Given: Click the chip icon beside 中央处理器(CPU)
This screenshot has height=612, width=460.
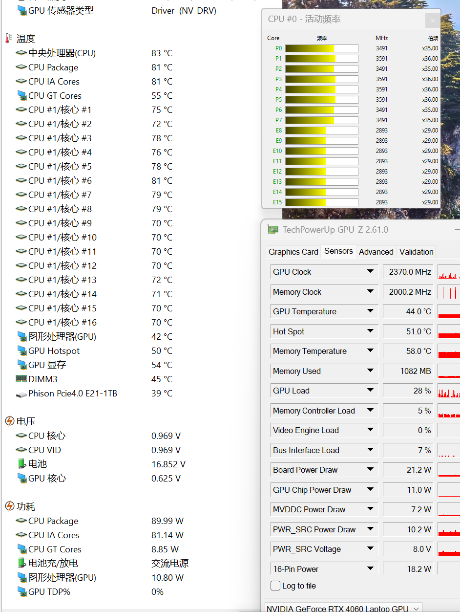Looking at the screenshot, I should [21, 53].
